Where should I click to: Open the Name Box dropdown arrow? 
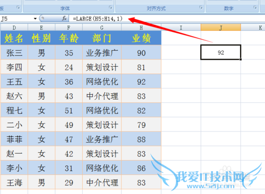click(35, 19)
